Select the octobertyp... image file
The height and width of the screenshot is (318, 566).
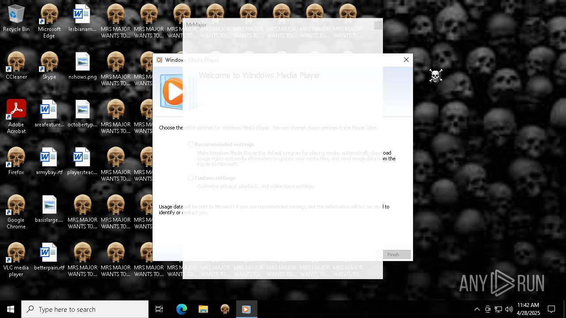tap(82, 114)
